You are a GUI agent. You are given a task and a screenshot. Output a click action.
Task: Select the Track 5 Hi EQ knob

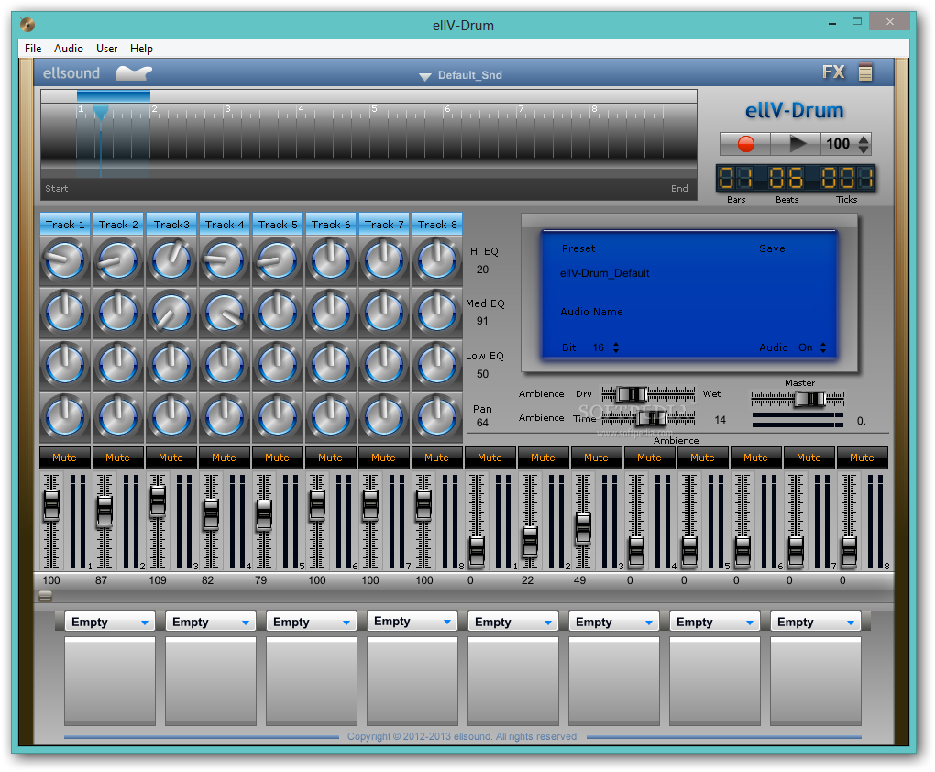[277, 260]
